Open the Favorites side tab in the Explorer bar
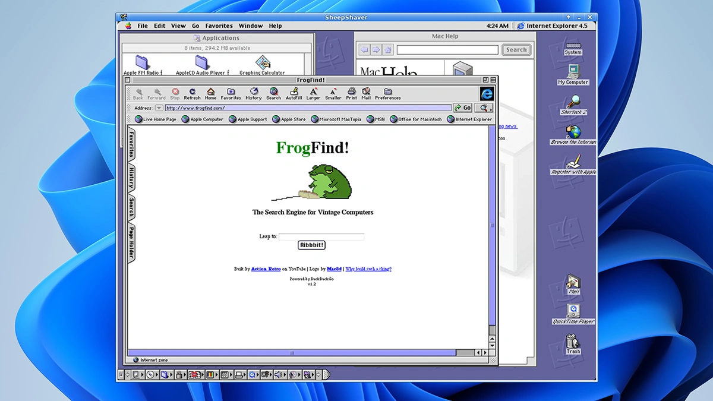This screenshot has height=401, width=713. click(x=131, y=144)
